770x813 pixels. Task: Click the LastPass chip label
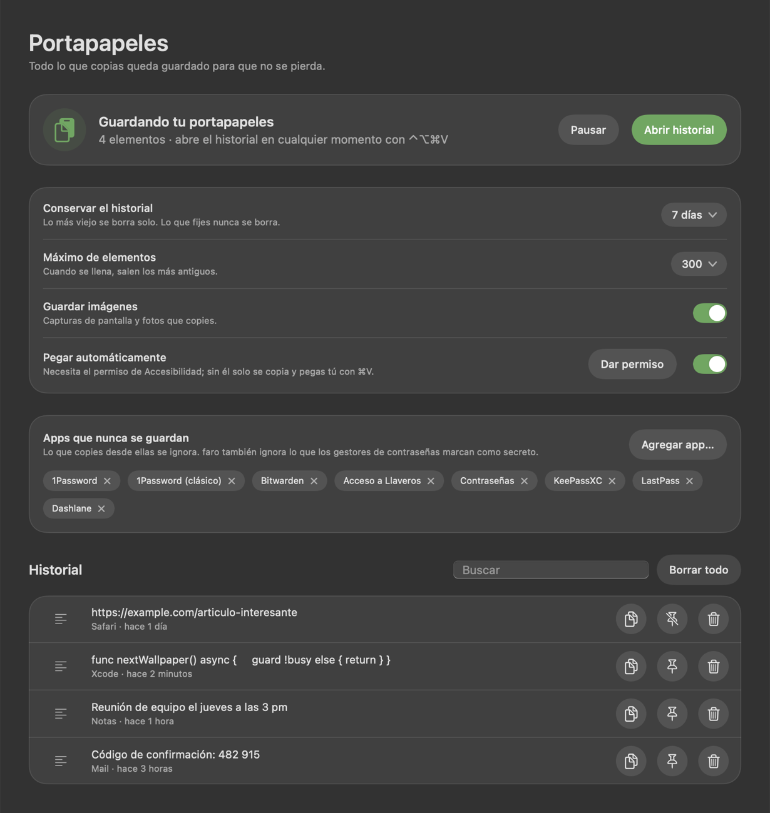660,481
